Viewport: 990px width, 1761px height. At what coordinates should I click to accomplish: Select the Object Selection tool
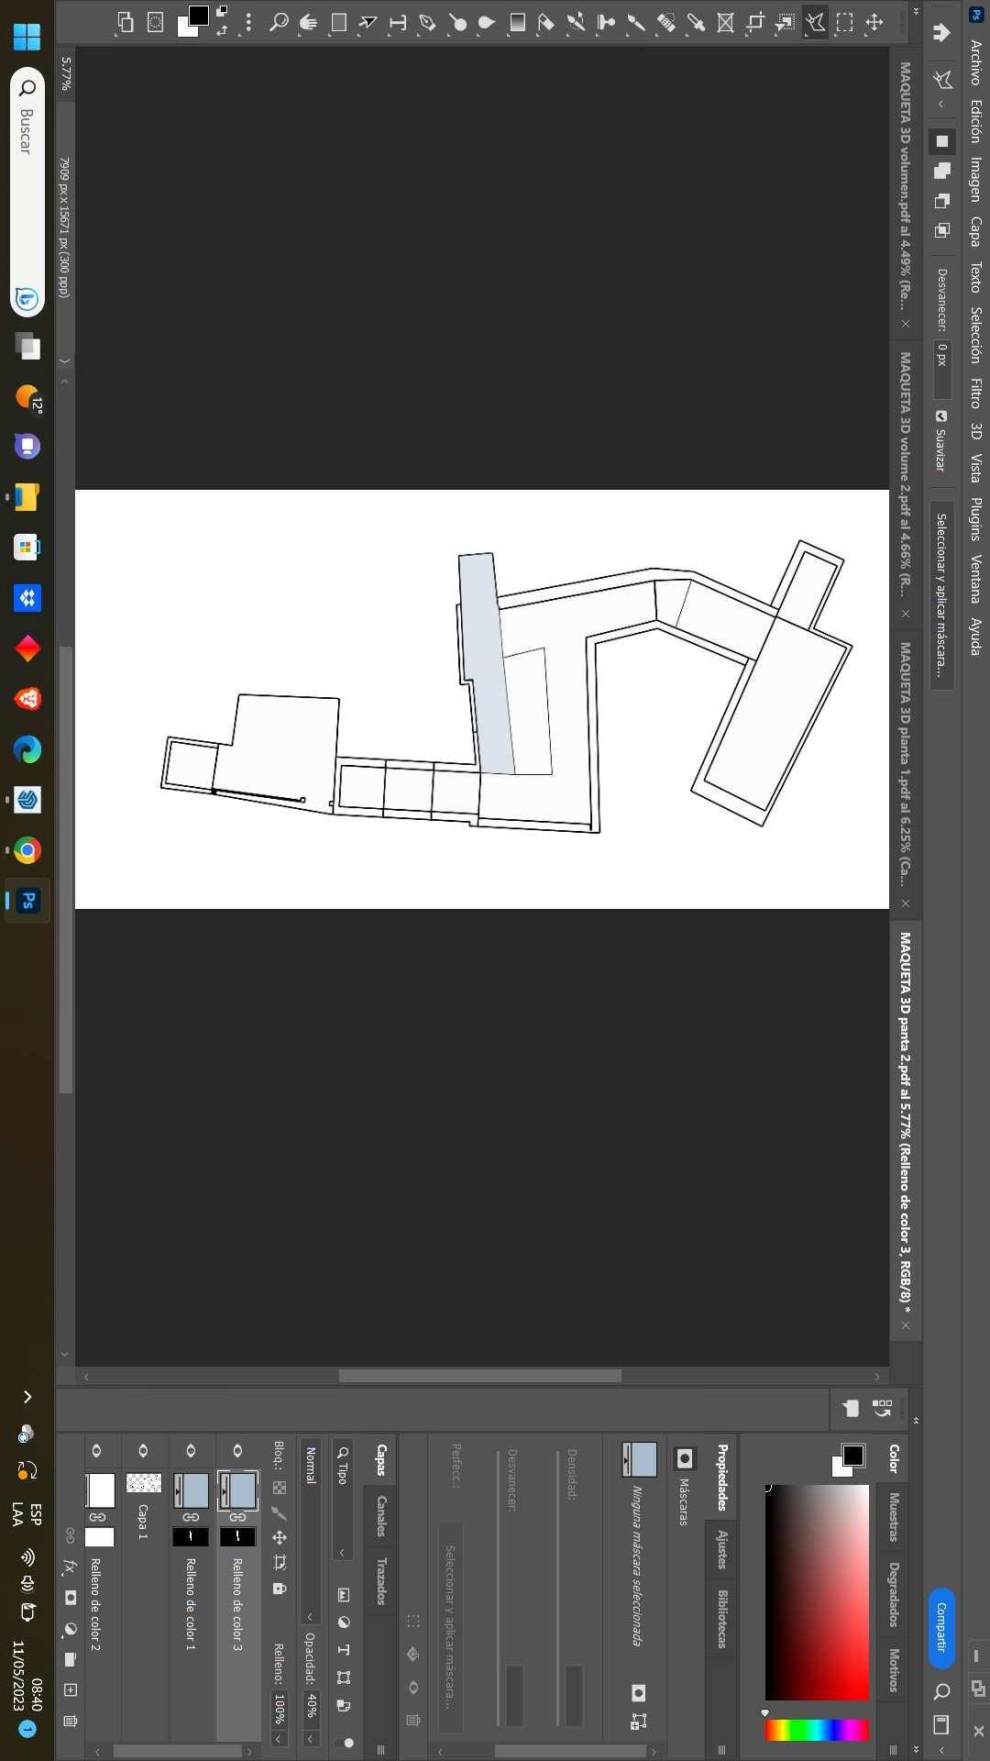[785, 22]
